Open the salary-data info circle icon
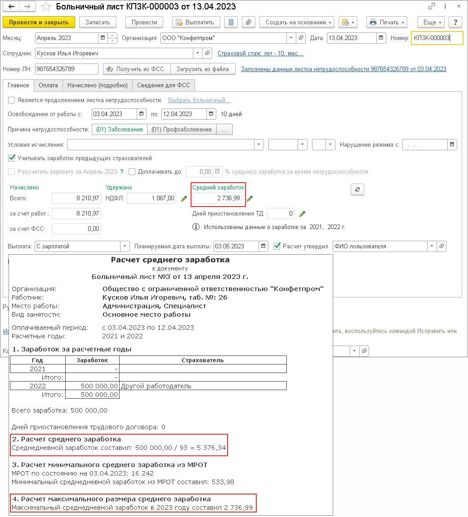The height and width of the screenshot is (517, 468). pyautogui.click(x=196, y=227)
